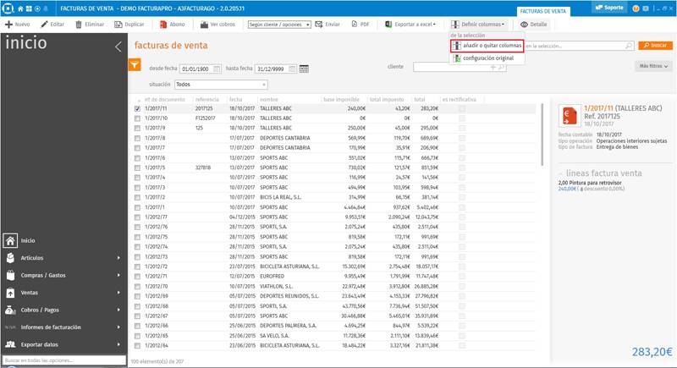Open Exportar datos in sidebar
677x368 pixels.
point(39,344)
